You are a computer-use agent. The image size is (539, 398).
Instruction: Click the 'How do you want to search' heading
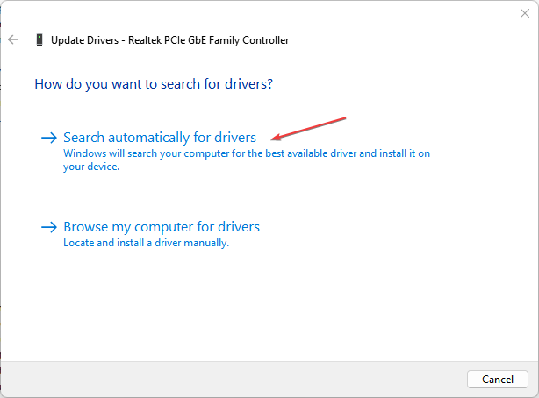click(x=153, y=85)
